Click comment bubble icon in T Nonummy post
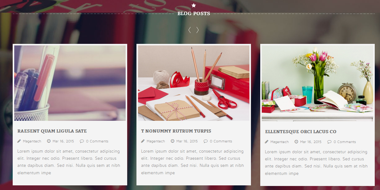The height and width of the screenshot is (190, 380). (205, 141)
